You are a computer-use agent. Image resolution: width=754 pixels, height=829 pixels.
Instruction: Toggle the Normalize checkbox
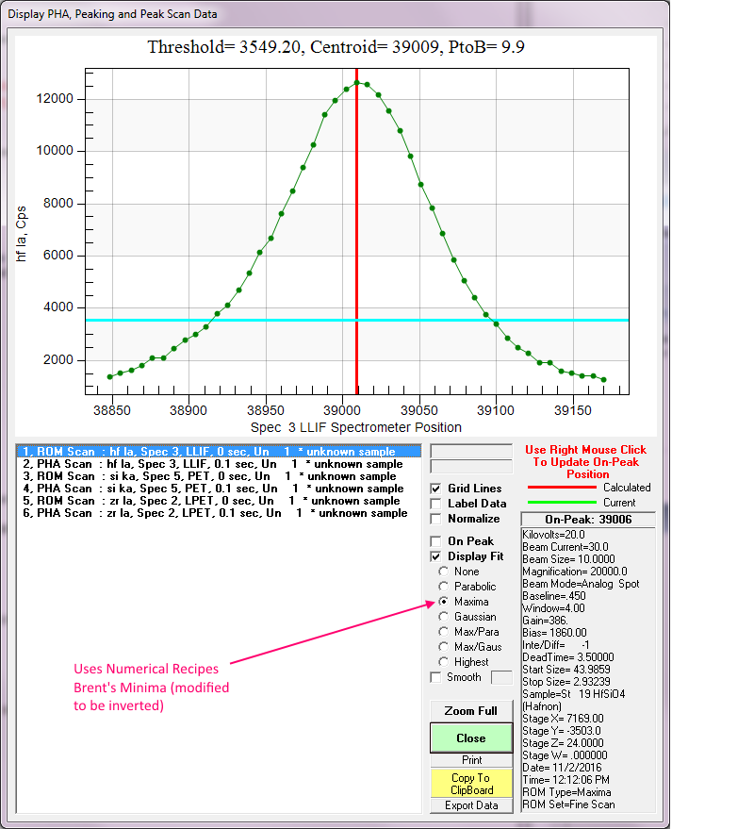click(435, 519)
